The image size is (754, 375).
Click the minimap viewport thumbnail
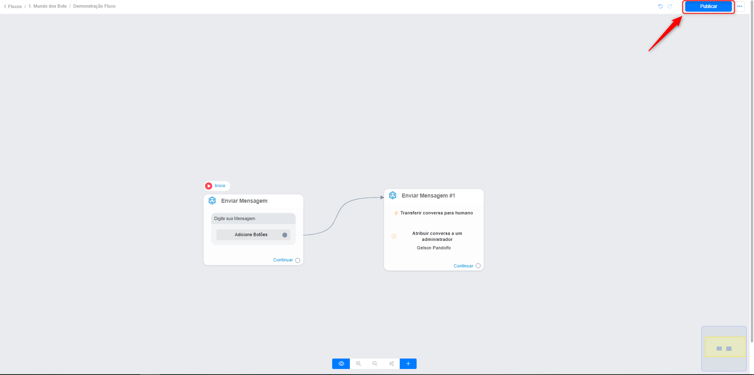point(725,347)
